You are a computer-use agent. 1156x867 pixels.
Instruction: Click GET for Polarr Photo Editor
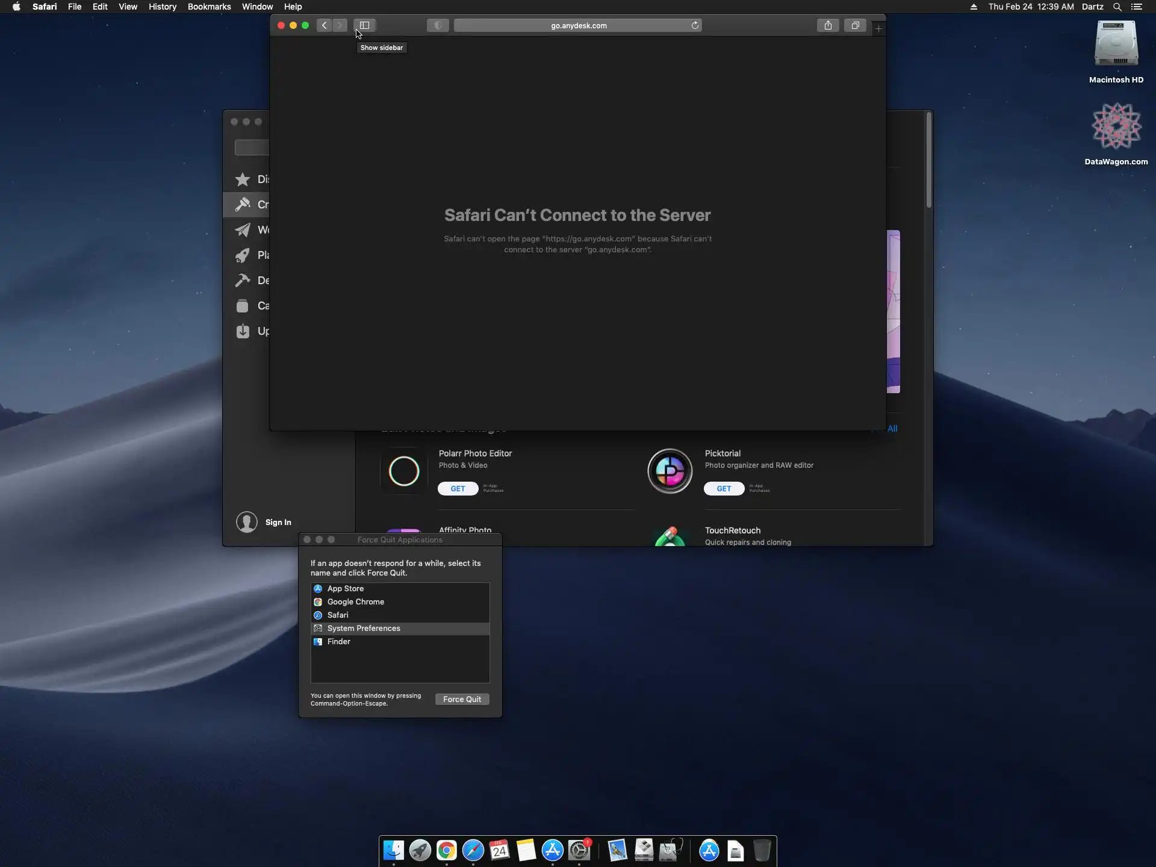coord(458,488)
